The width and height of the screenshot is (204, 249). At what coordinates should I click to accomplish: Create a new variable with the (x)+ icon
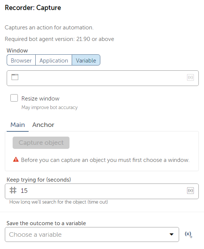coord(189,234)
